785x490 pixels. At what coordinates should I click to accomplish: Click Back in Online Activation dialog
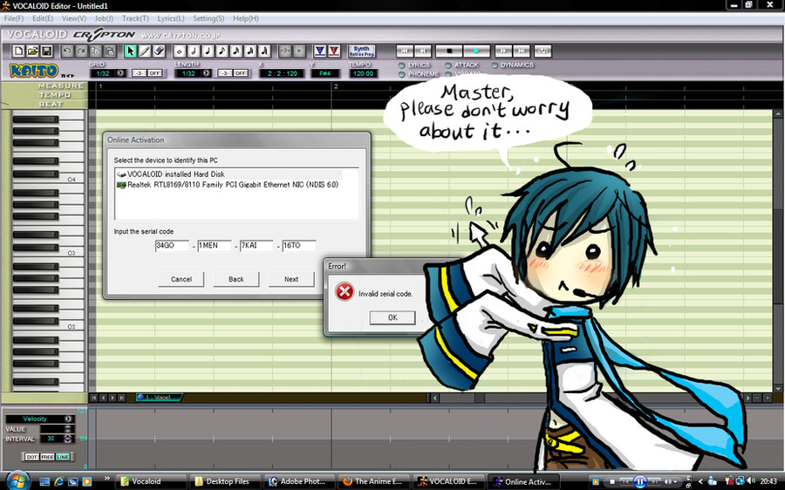click(x=236, y=279)
